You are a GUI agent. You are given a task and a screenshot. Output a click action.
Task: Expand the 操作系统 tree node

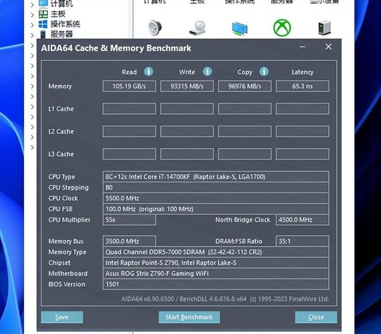pyautogui.click(x=32, y=25)
